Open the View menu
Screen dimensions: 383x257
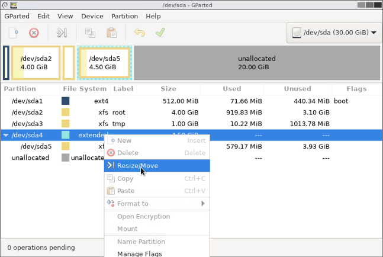pyautogui.click(x=65, y=16)
